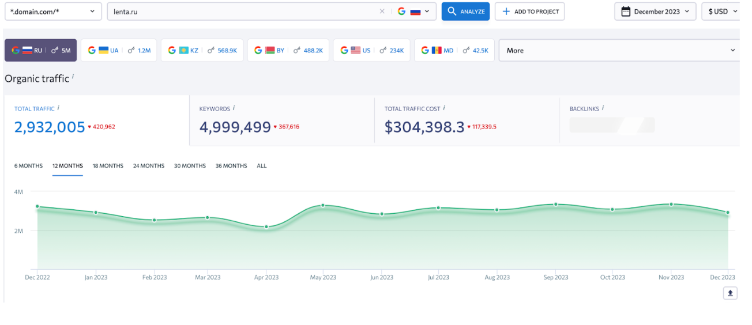Viewport: 752px width, 325px height.
Task: Click info icon beside Total Traffic label
Action: pos(59,108)
